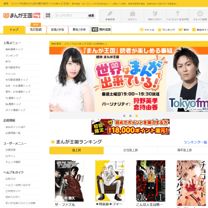Viewport: 208px width, 208px height.
Task: Select the 女性急上昇 ranking tab
Action: tap(130, 150)
